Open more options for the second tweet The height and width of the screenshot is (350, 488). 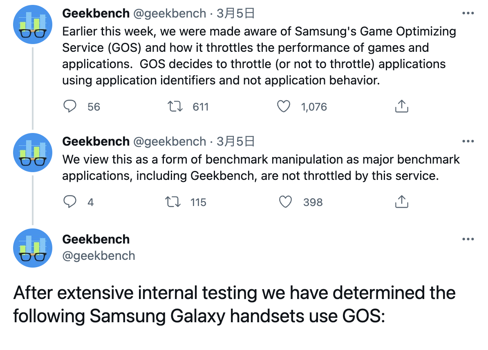point(468,141)
